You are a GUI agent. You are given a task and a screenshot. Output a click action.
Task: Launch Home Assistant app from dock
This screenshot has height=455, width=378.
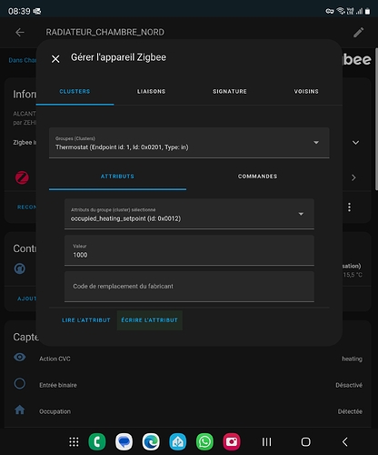pos(178,441)
